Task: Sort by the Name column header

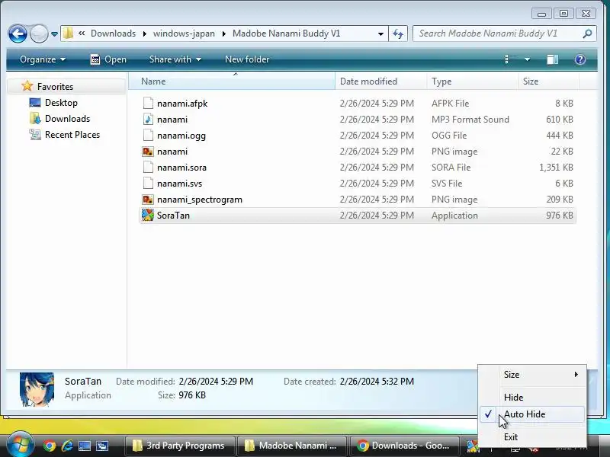Action: 232,81
